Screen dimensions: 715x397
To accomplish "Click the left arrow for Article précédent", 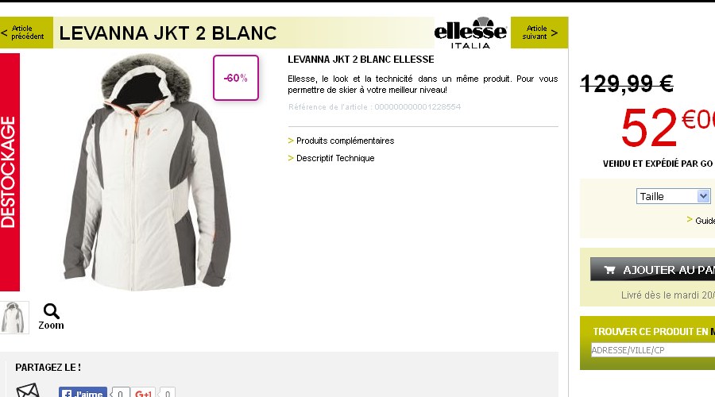I will tap(4, 33).
